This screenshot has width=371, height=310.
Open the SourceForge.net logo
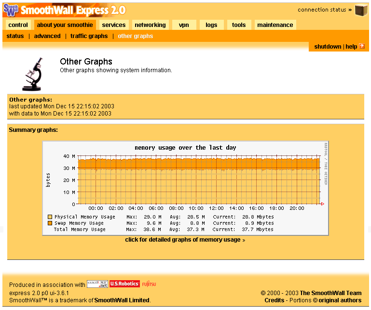tap(97, 284)
